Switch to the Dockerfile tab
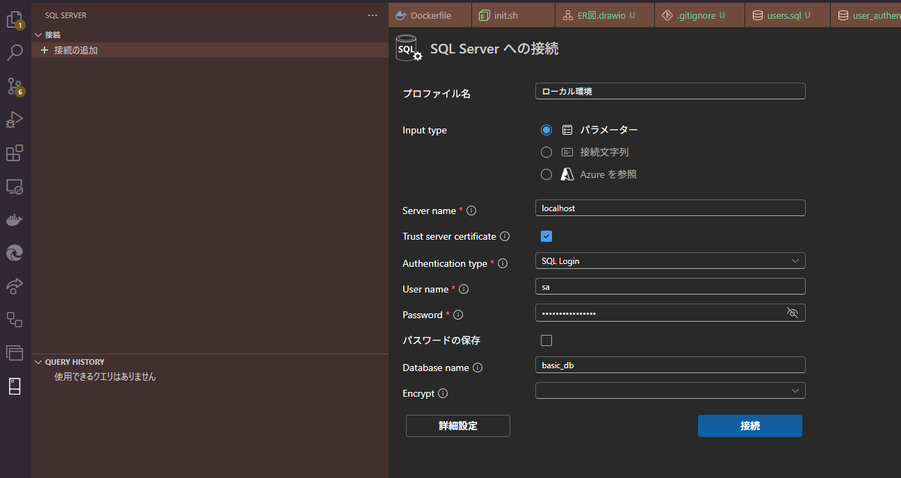 click(430, 15)
